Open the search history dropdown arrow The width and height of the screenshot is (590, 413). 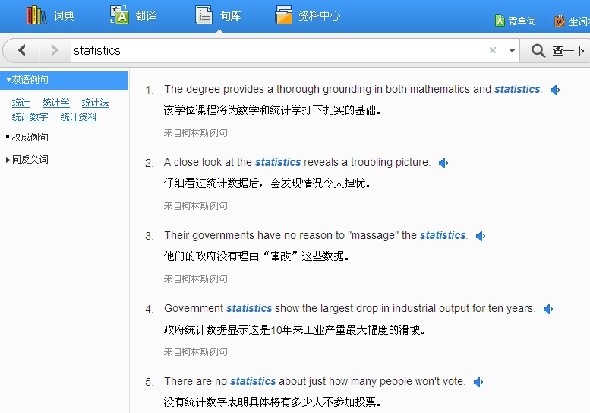click(x=512, y=50)
